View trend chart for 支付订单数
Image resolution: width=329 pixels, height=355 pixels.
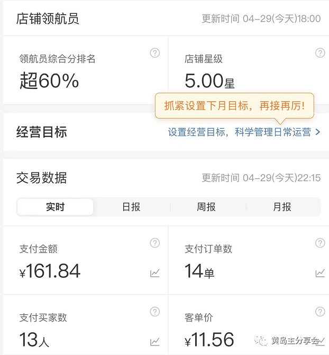tap(320, 273)
